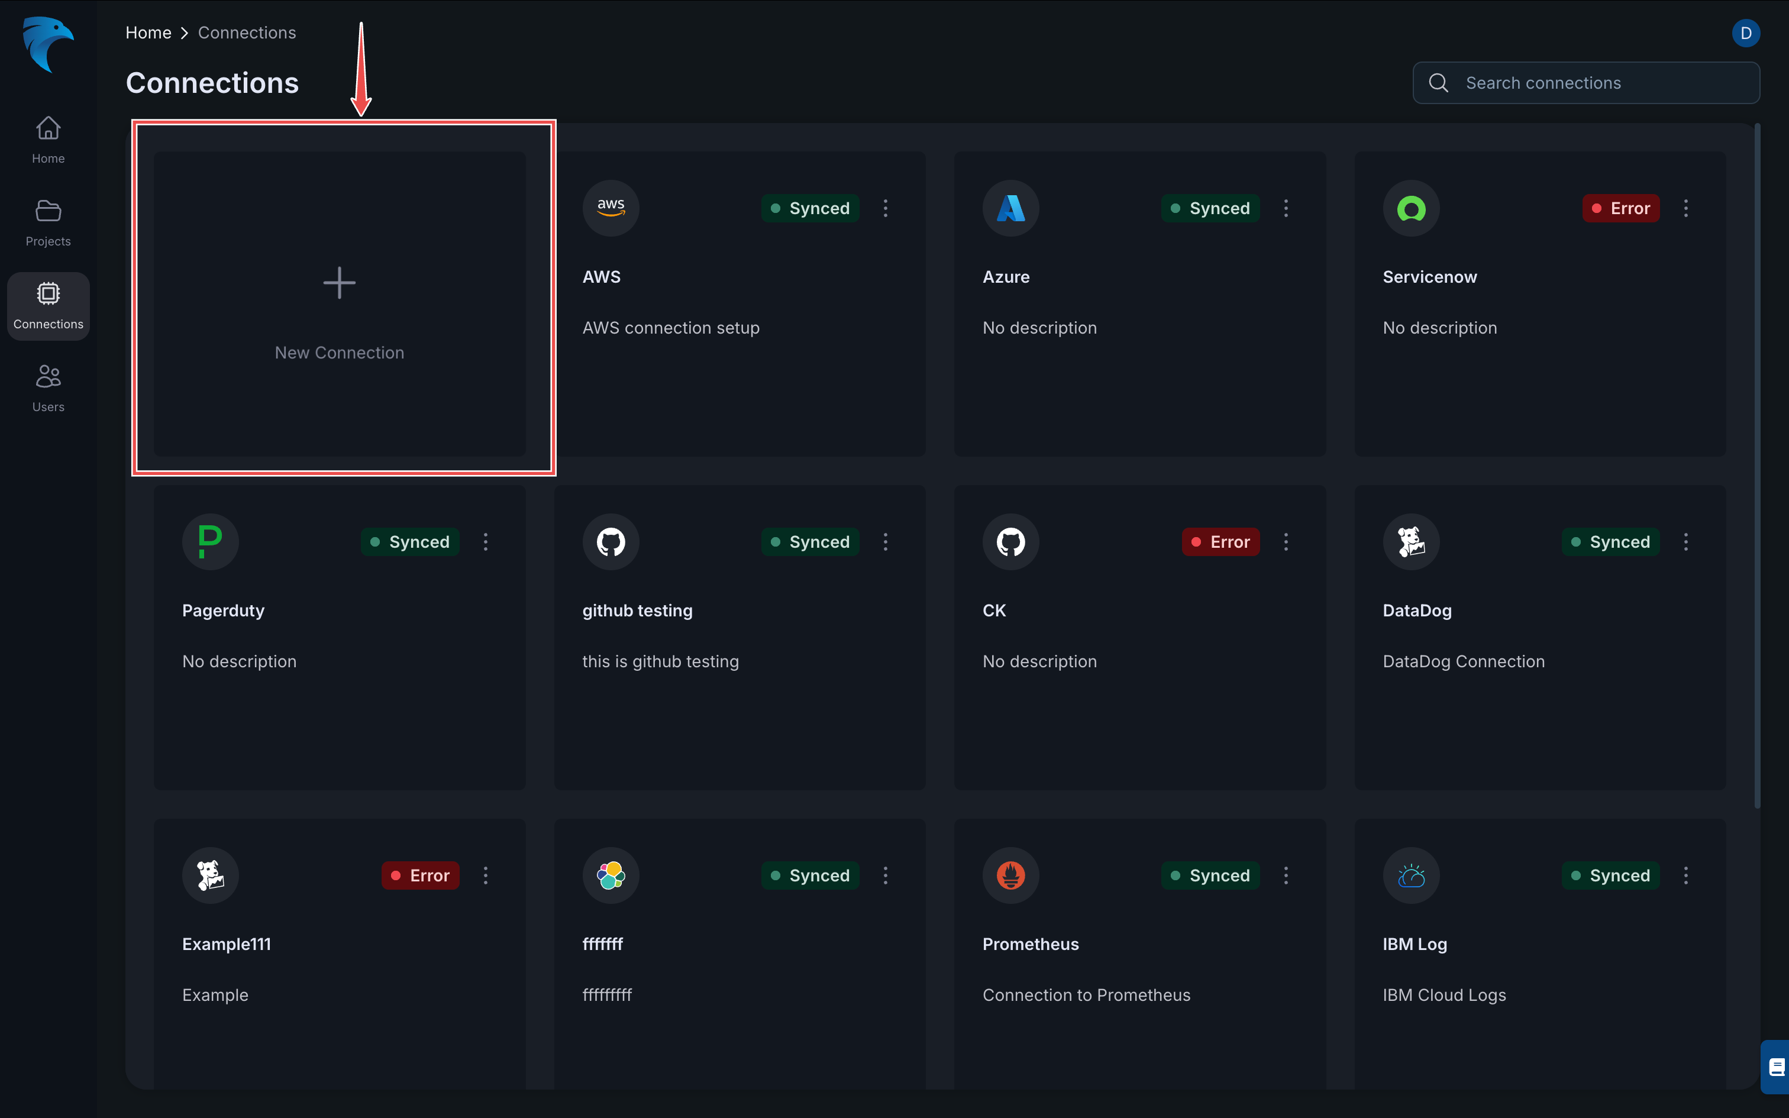Image resolution: width=1789 pixels, height=1118 pixels.
Task: Click the Prometheus flame icon
Action: (x=1010, y=875)
